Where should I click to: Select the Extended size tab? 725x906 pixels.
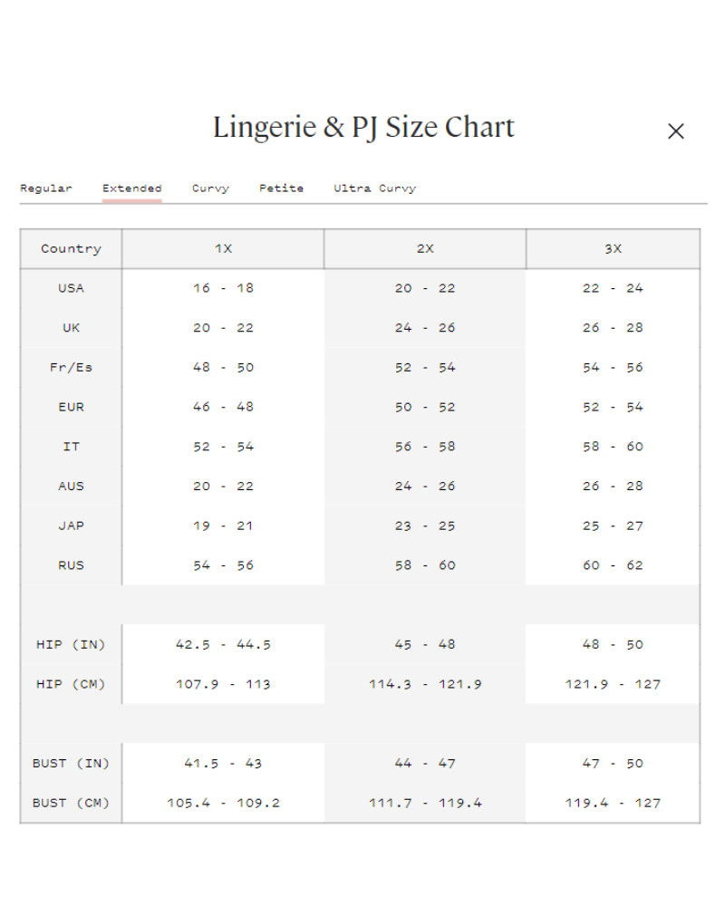click(x=132, y=188)
